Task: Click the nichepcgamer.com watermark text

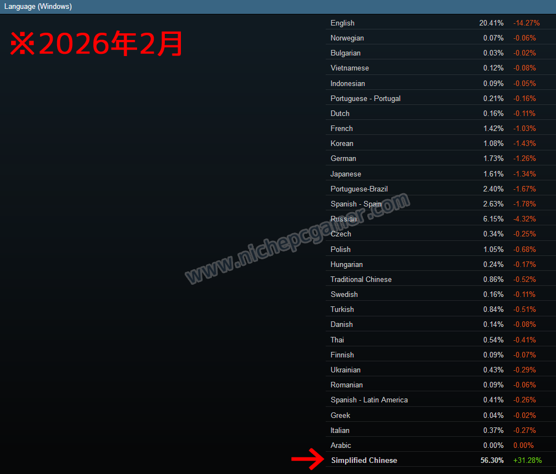Action: 297,239
